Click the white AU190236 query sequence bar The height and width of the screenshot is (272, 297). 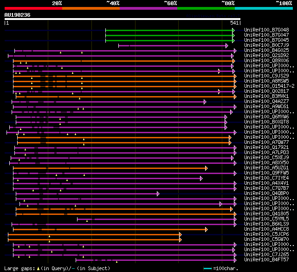coord(123,19)
